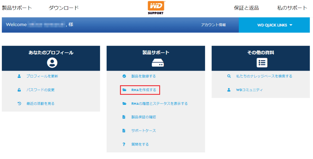The width and height of the screenshot is (313, 159).
Task: Click the person icon beside プロフィールを更新
Action: 19,76
